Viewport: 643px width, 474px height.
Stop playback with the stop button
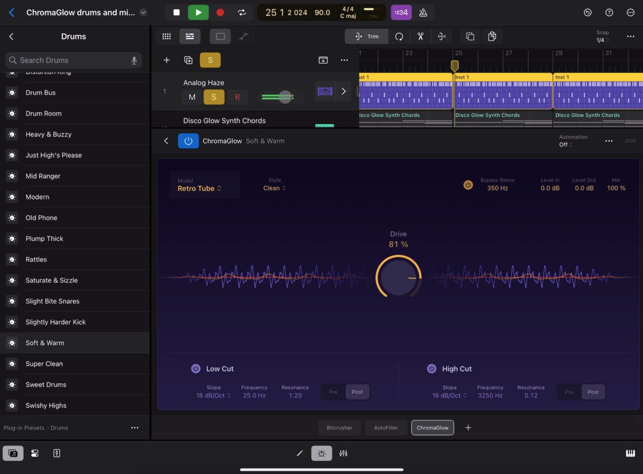tap(176, 12)
